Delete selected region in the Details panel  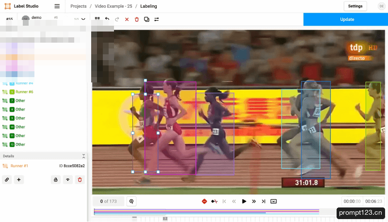(80, 180)
